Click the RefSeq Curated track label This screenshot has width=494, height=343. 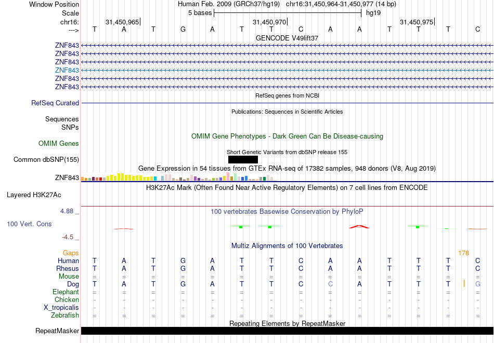[55, 103]
